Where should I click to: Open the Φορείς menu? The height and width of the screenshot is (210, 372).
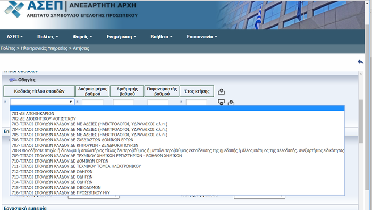[82, 37]
